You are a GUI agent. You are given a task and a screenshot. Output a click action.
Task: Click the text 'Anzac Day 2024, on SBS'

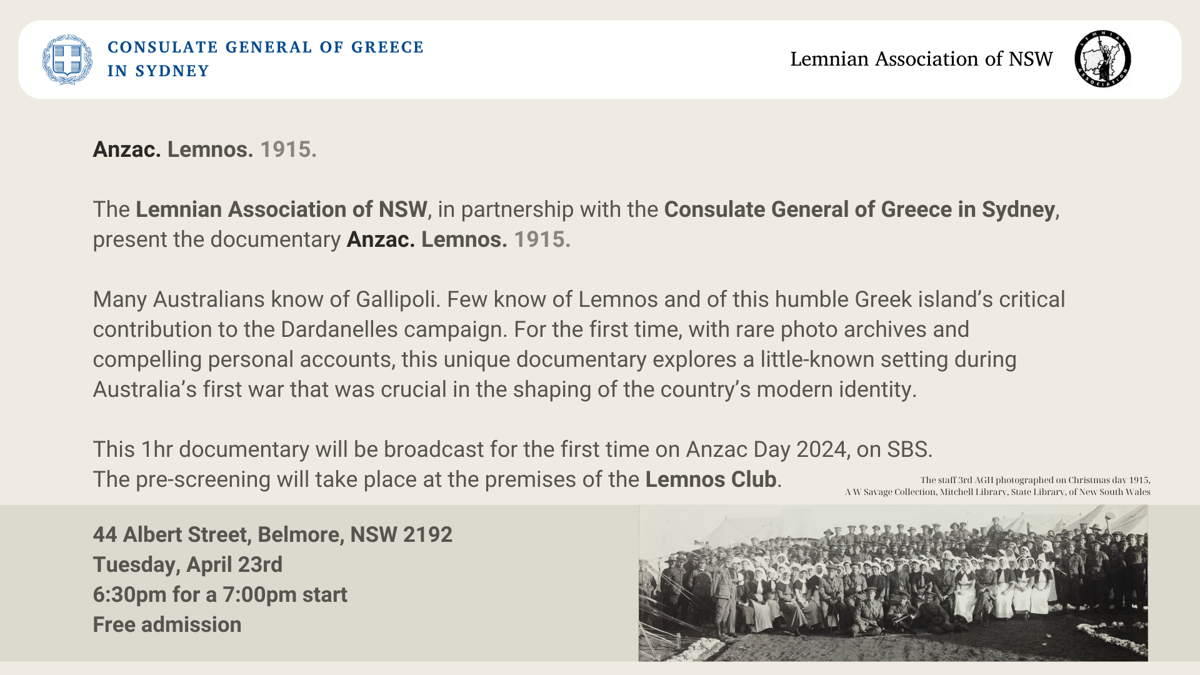click(809, 449)
